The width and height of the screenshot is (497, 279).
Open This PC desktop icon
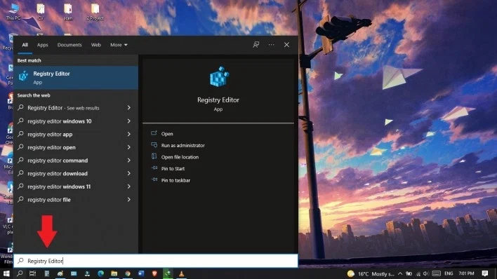[x=13, y=12]
